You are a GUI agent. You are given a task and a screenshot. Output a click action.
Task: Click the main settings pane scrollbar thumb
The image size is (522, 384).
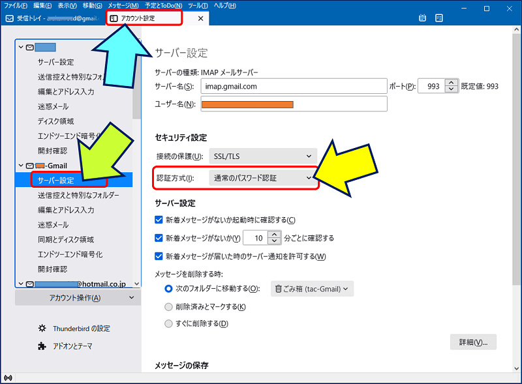tap(516, 159)
